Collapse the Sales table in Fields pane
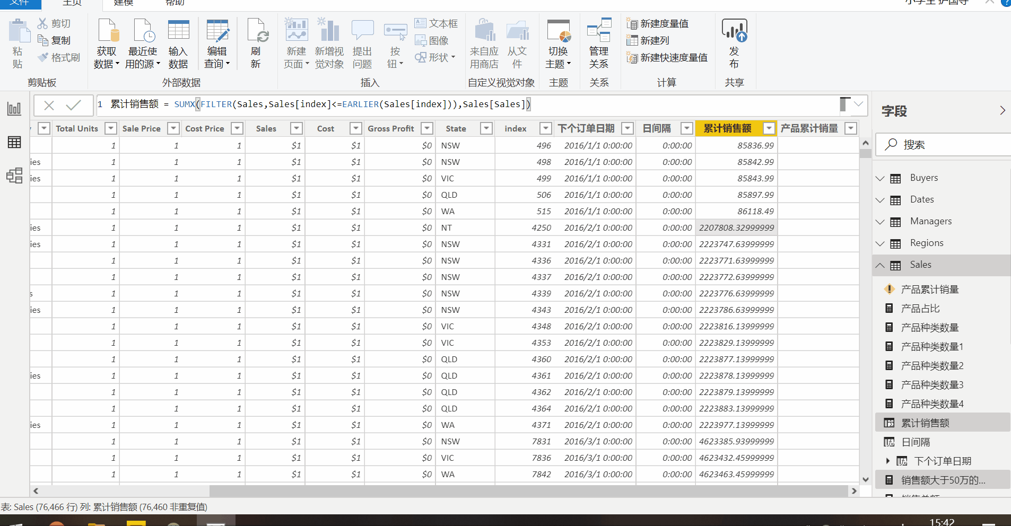The height and width of the screenshot is (526, 1011). (x=880, y=265)
